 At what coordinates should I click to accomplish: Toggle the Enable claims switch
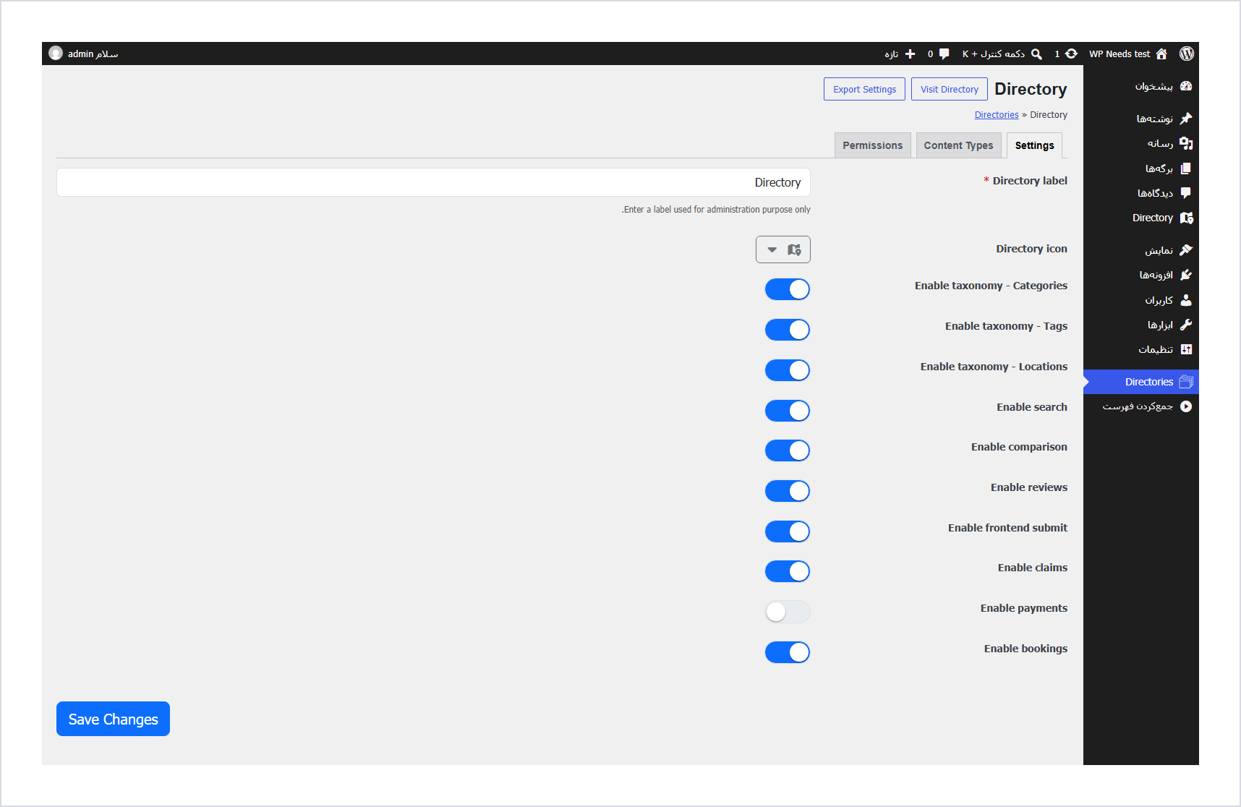788,571
